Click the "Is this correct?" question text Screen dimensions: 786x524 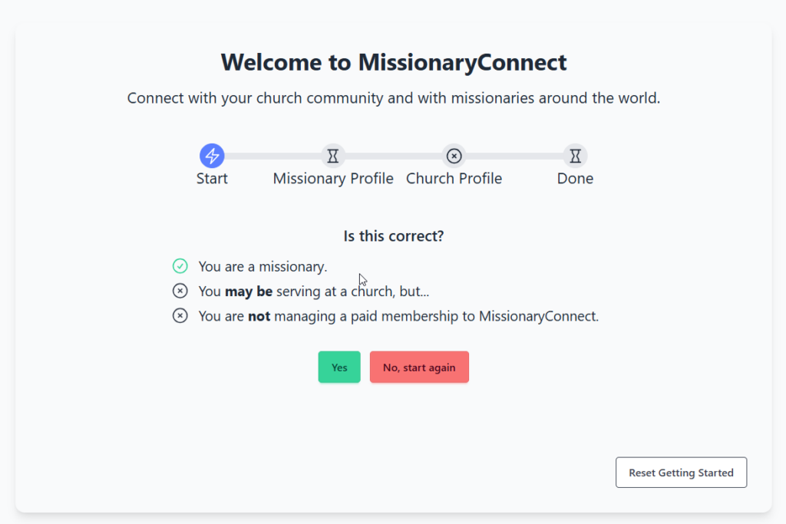pyautogui.click(x=393, y=236)
